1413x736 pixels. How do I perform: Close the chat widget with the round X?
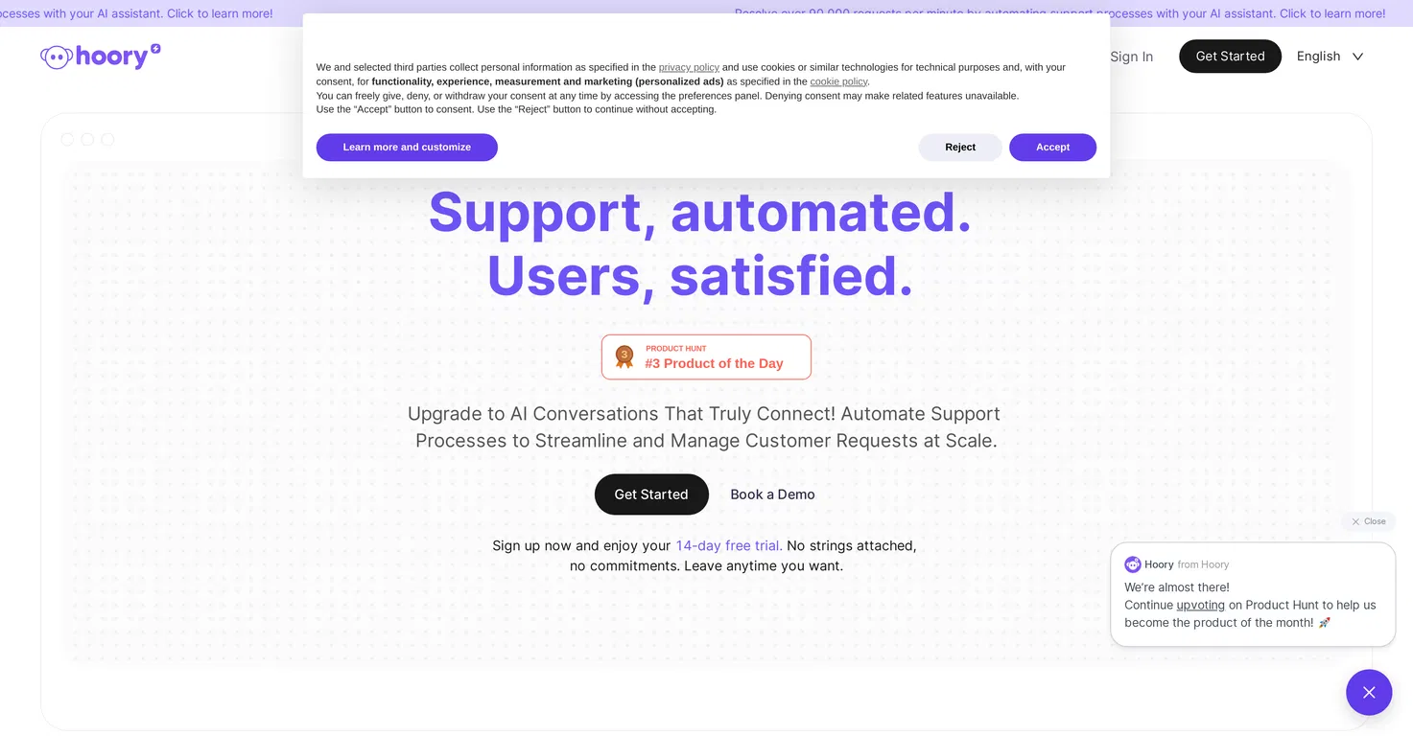[x=1369, y=692]
